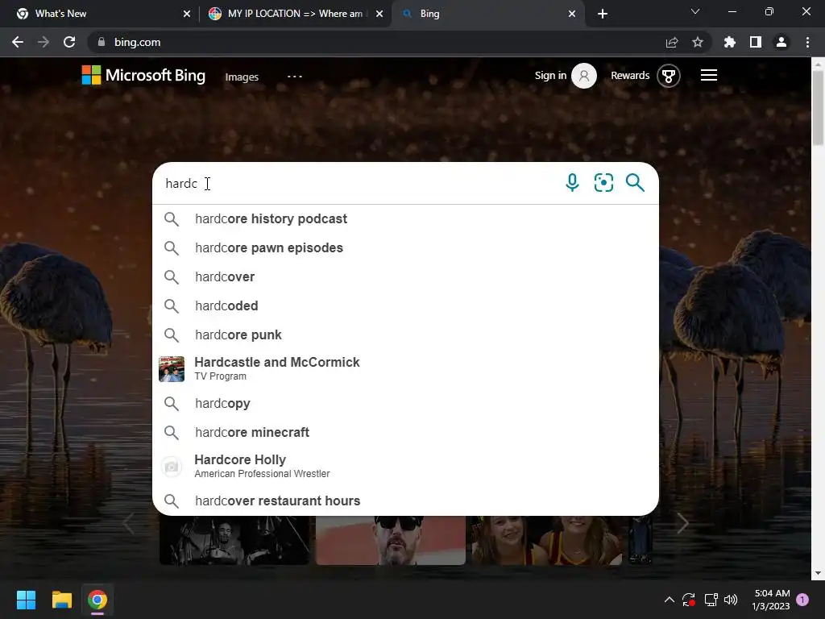825x619 pixels.
Task: Choose the hardcopy suggestion
Action: click(x=405, y=403)
